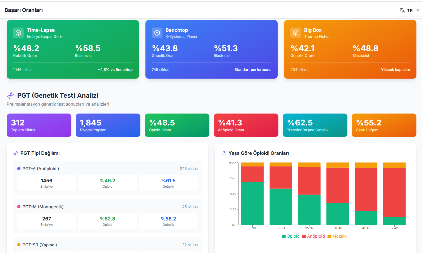Click the person icon beside Yaşa Göre Öploidi

click(x=224, y=153)
